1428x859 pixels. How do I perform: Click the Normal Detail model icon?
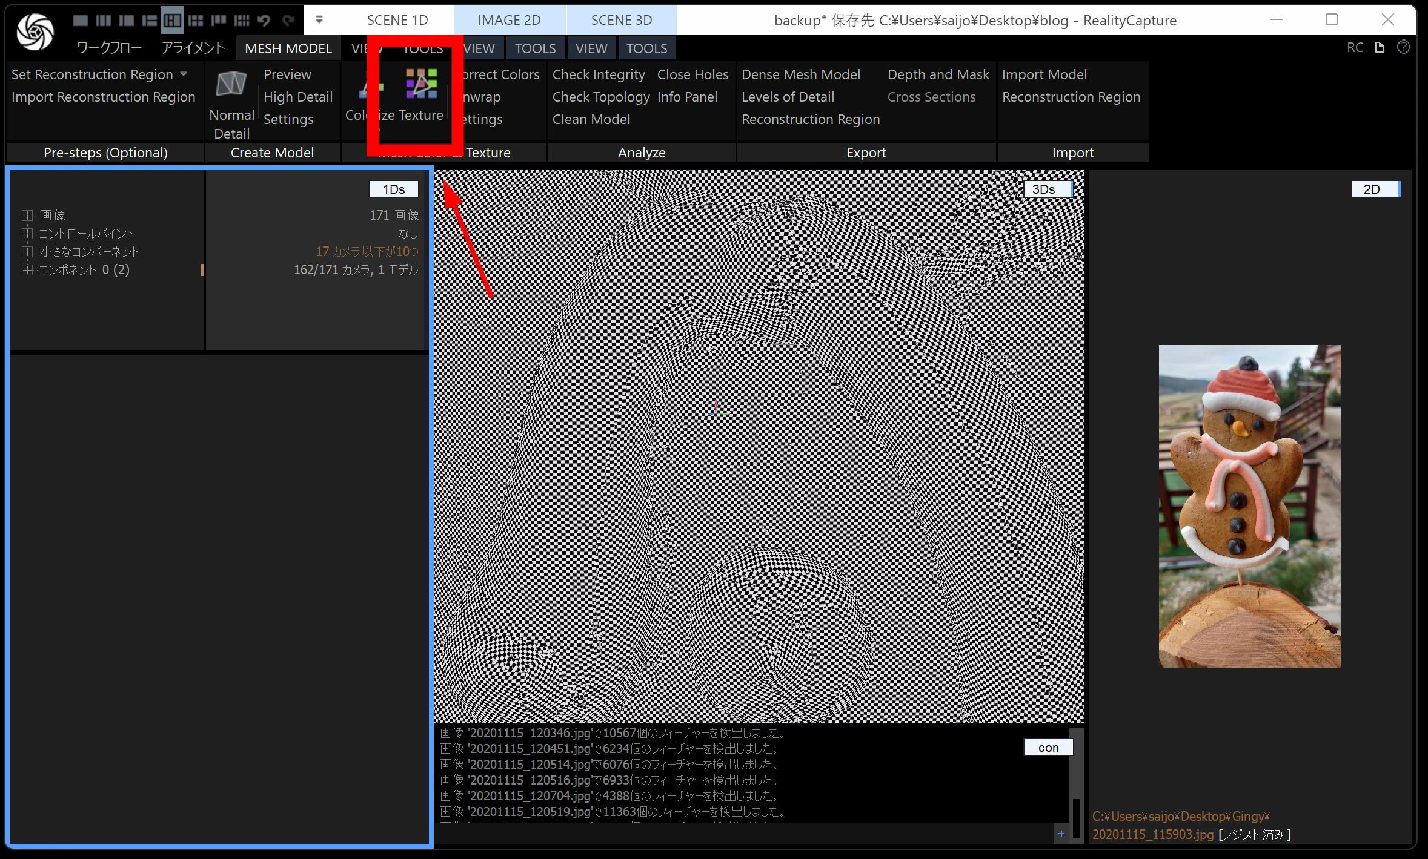pyautogui.click(x=231, y=84)
